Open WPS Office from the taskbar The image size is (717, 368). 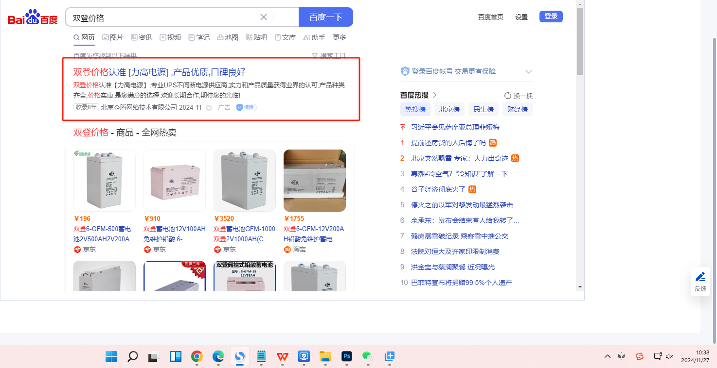tap(283, 357)
